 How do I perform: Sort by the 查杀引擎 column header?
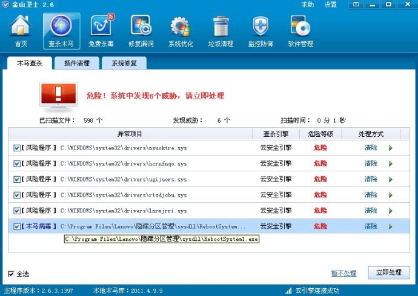tap(276, 134)
